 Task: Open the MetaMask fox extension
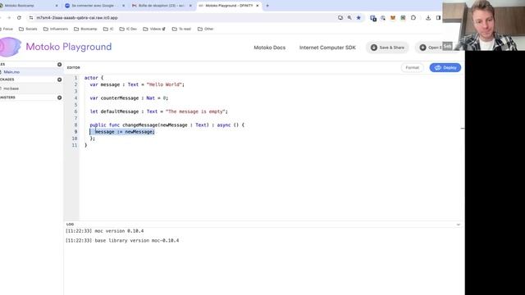pos(393,18)
